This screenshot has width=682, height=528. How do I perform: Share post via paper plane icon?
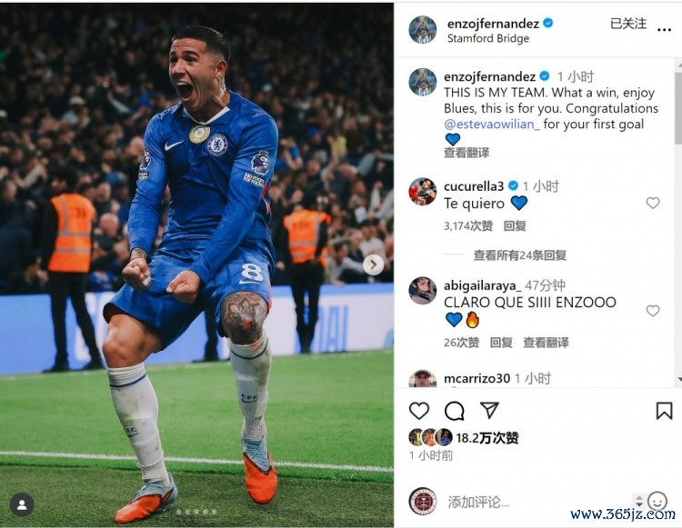click(489, 410)
